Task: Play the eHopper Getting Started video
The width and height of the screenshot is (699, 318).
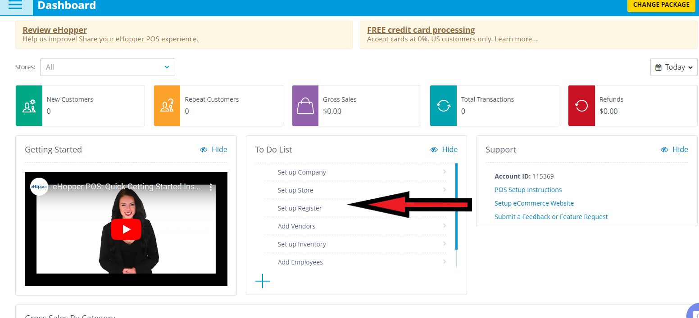Action: tap(126, 229)
